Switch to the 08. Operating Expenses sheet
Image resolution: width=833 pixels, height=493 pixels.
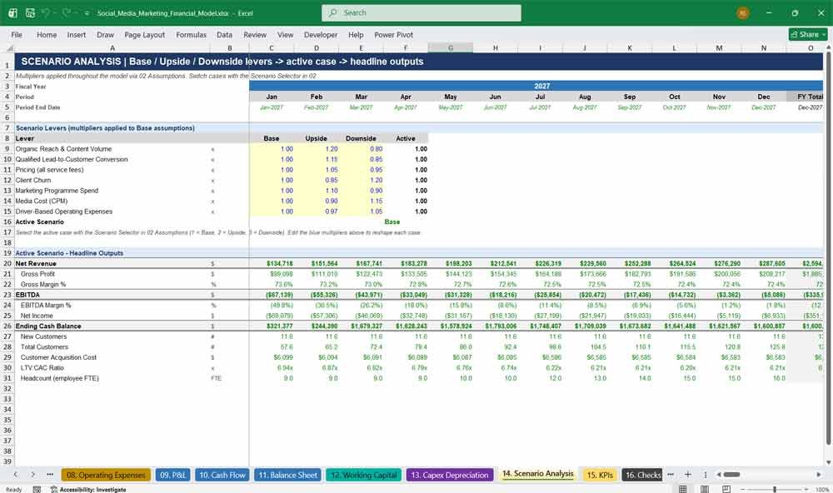[106, 475]
